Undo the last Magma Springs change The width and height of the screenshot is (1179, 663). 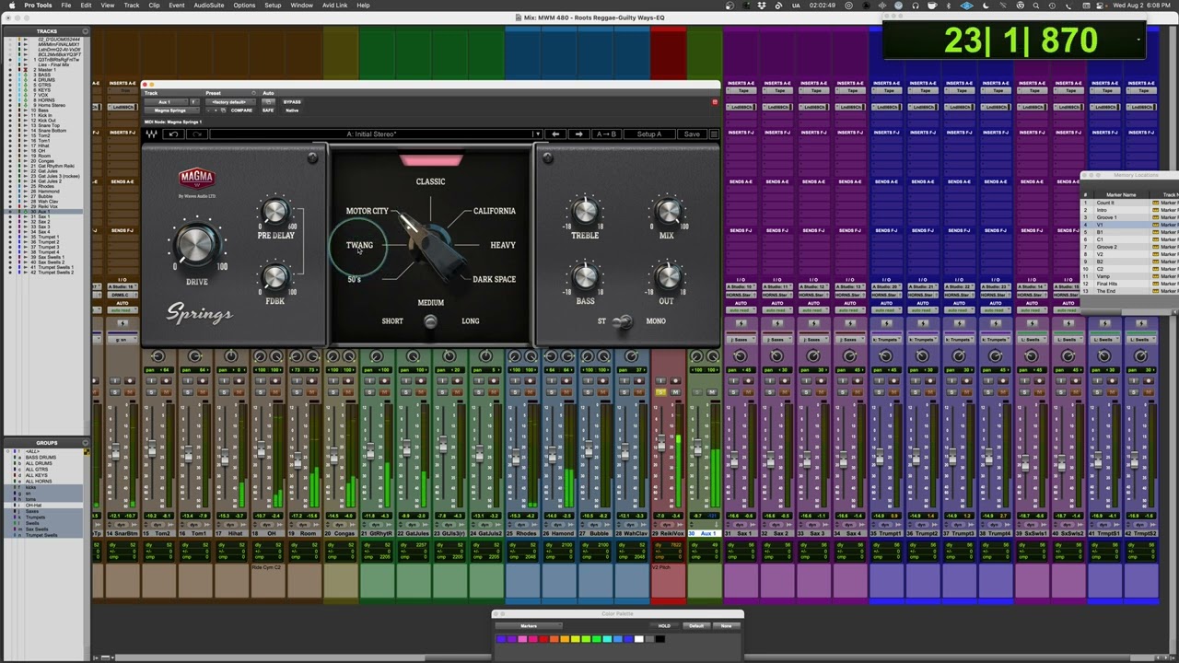(174, 134)
